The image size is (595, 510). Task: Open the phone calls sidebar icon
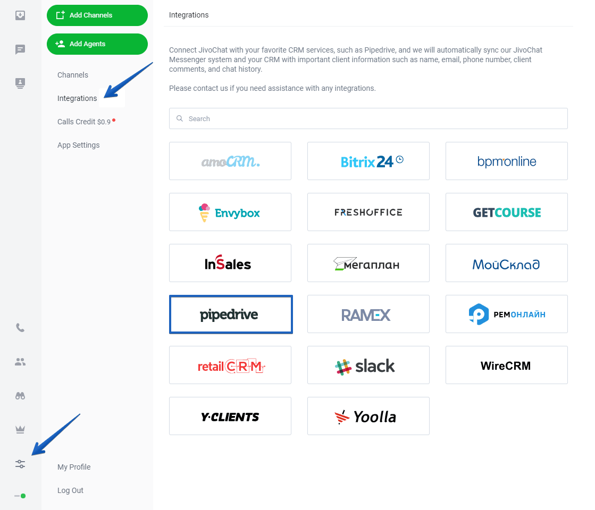pos(20,328)
